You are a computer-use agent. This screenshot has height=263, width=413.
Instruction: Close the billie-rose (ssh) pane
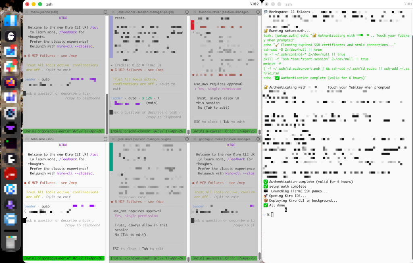[x=27, y=139]
